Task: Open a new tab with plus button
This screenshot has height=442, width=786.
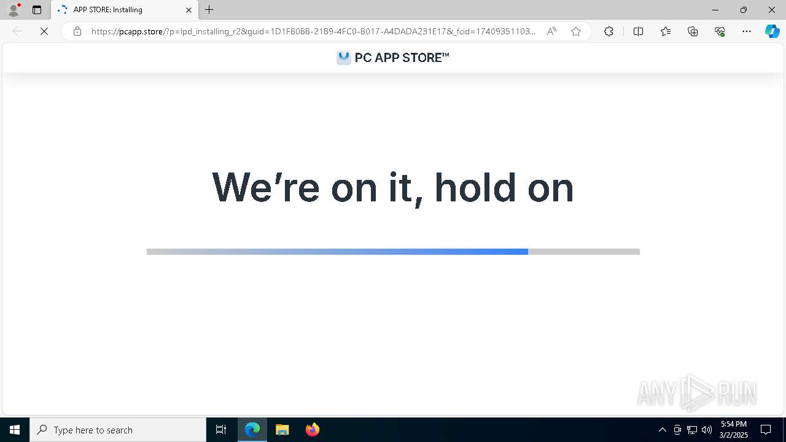Action: pos(209,10)
